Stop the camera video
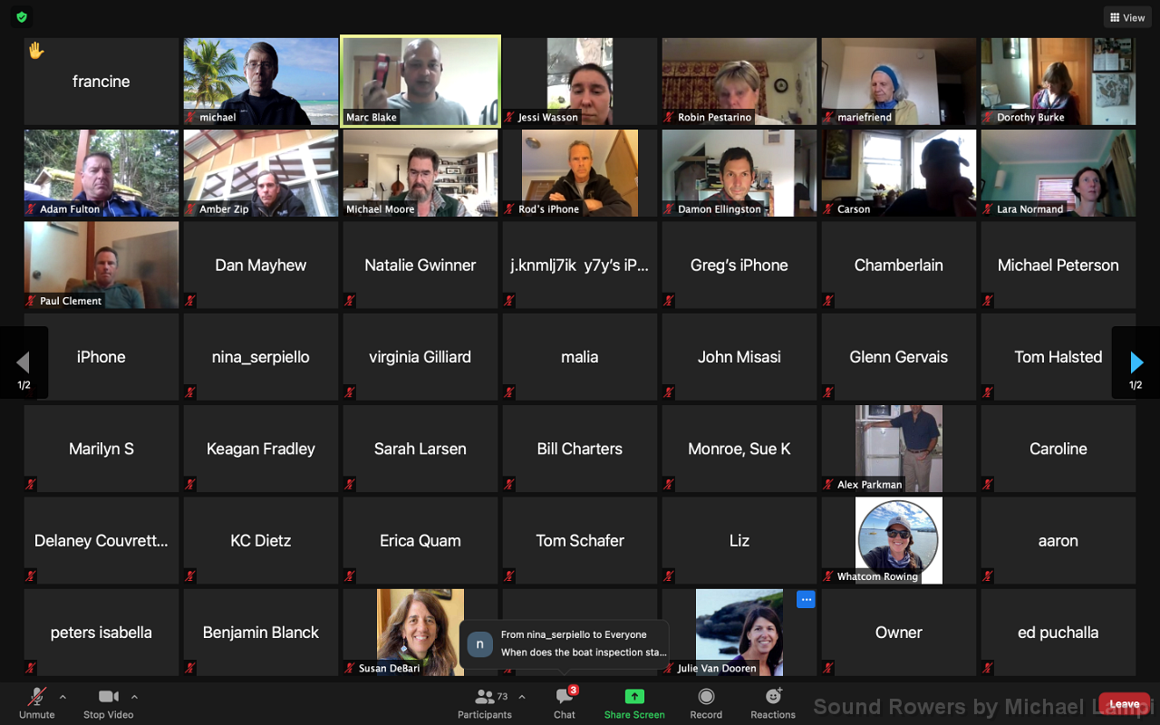 tap(109, 697)
